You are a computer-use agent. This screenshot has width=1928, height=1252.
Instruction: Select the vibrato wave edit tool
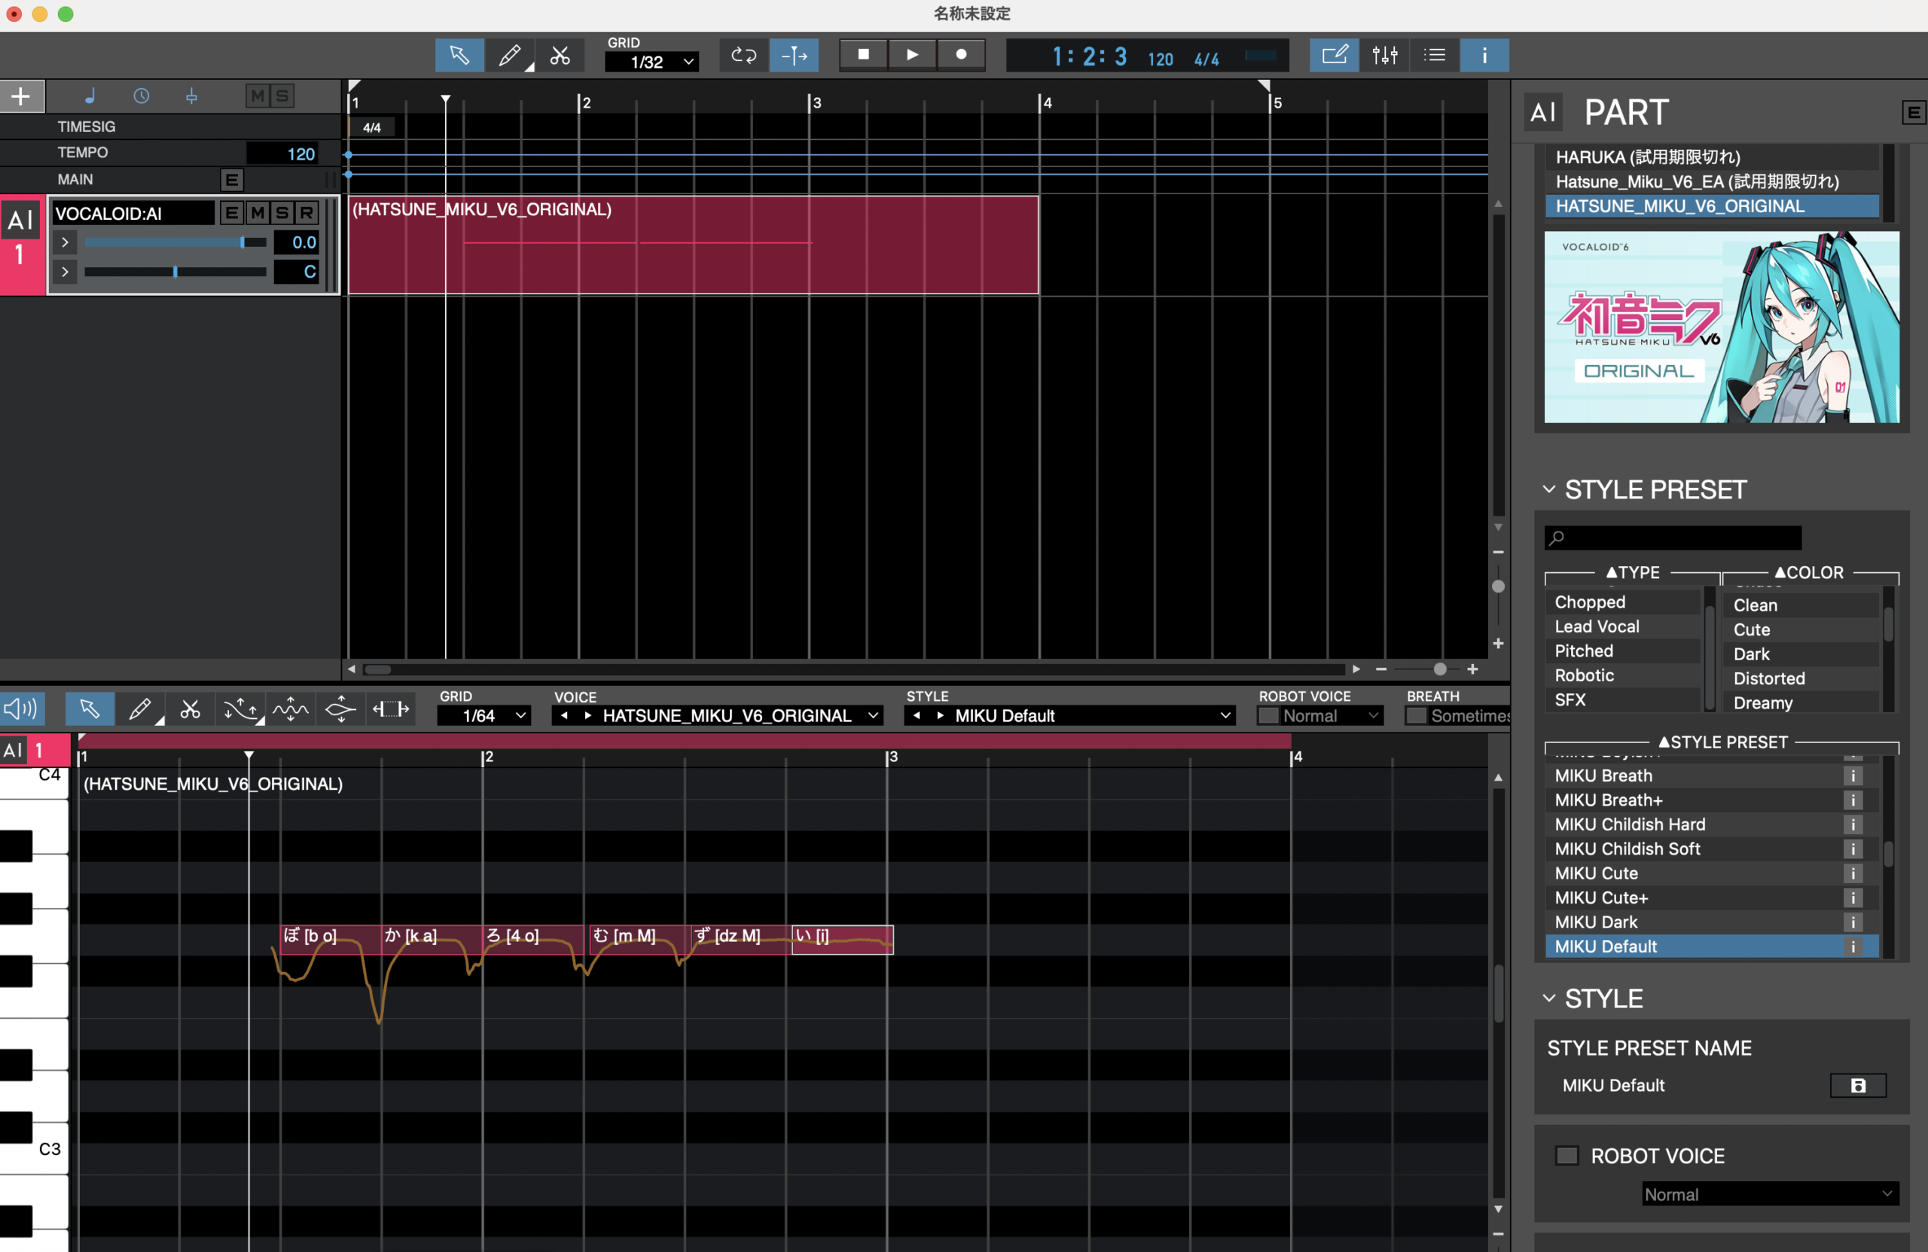(x=290, y=709)
